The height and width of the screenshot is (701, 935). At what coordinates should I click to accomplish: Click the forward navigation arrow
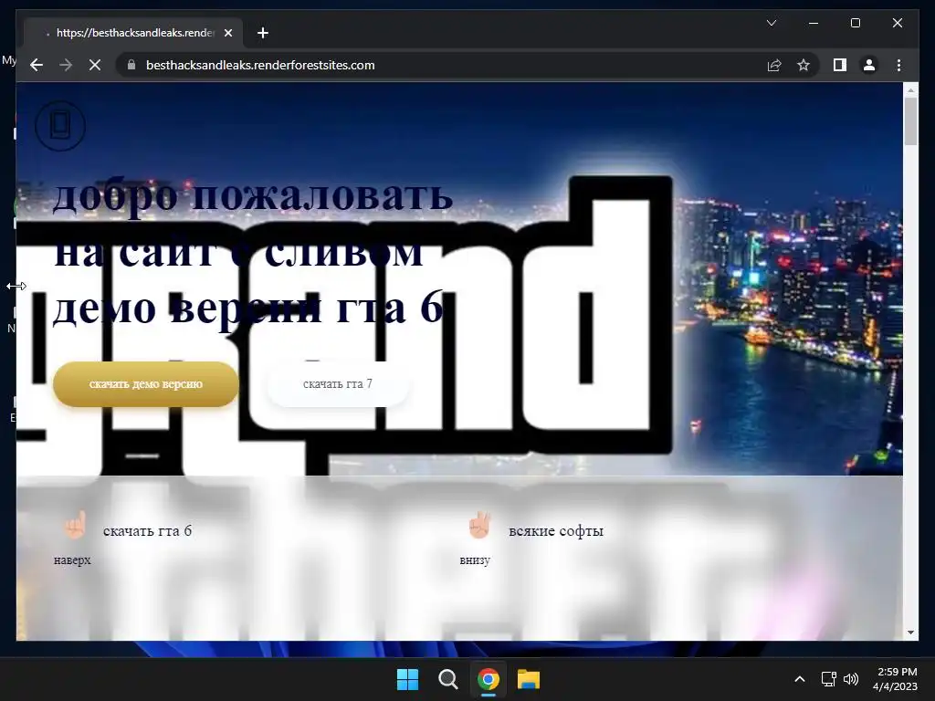pyautogui.click(x=66, y=65)
